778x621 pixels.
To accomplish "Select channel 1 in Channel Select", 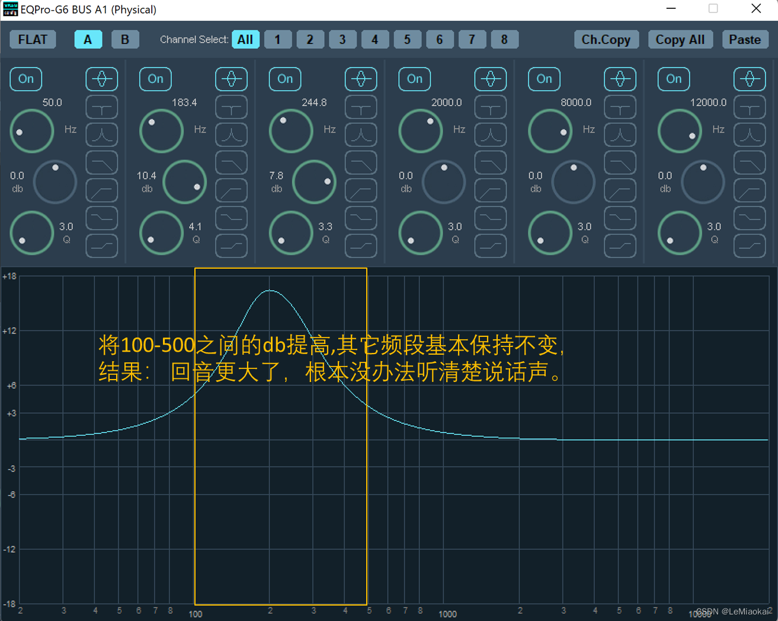I will point(277,40).
